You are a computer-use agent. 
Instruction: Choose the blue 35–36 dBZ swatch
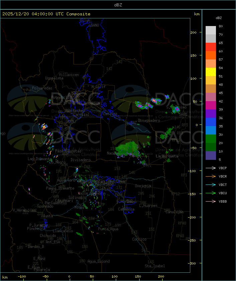(211, 122)
